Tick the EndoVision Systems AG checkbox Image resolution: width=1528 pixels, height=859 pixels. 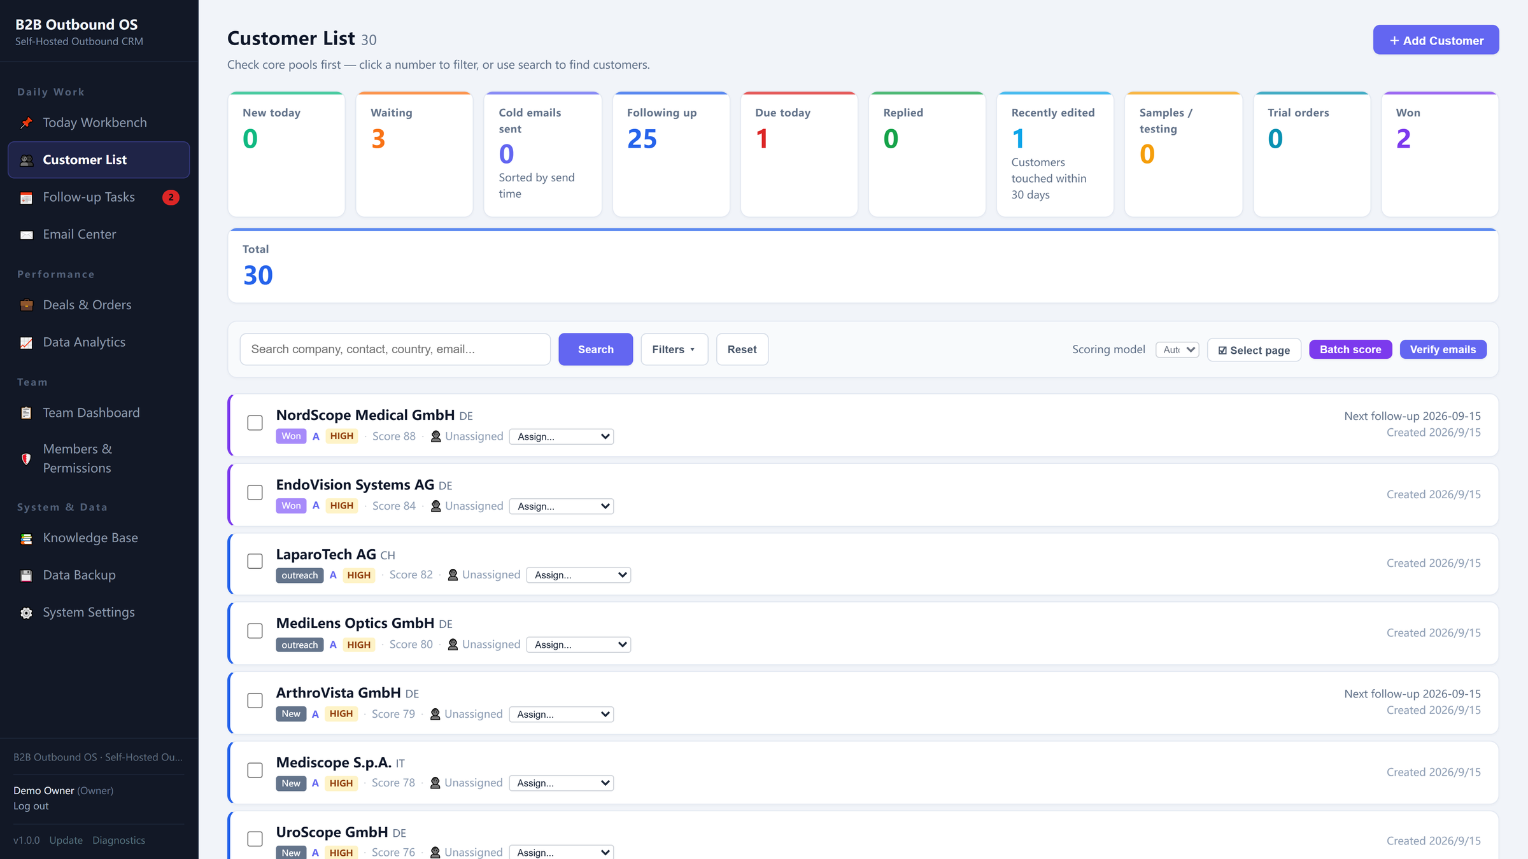(255, 492)
